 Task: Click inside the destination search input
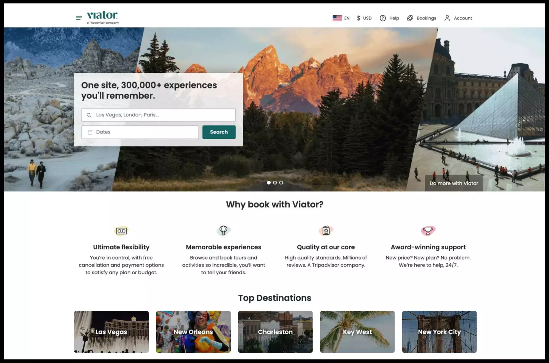click(x=160, y=115)
